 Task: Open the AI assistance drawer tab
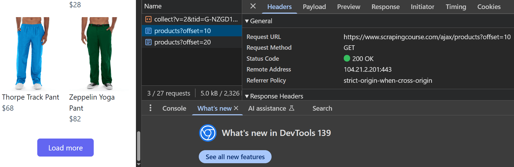pyautogui.click(x=267, y=108)
